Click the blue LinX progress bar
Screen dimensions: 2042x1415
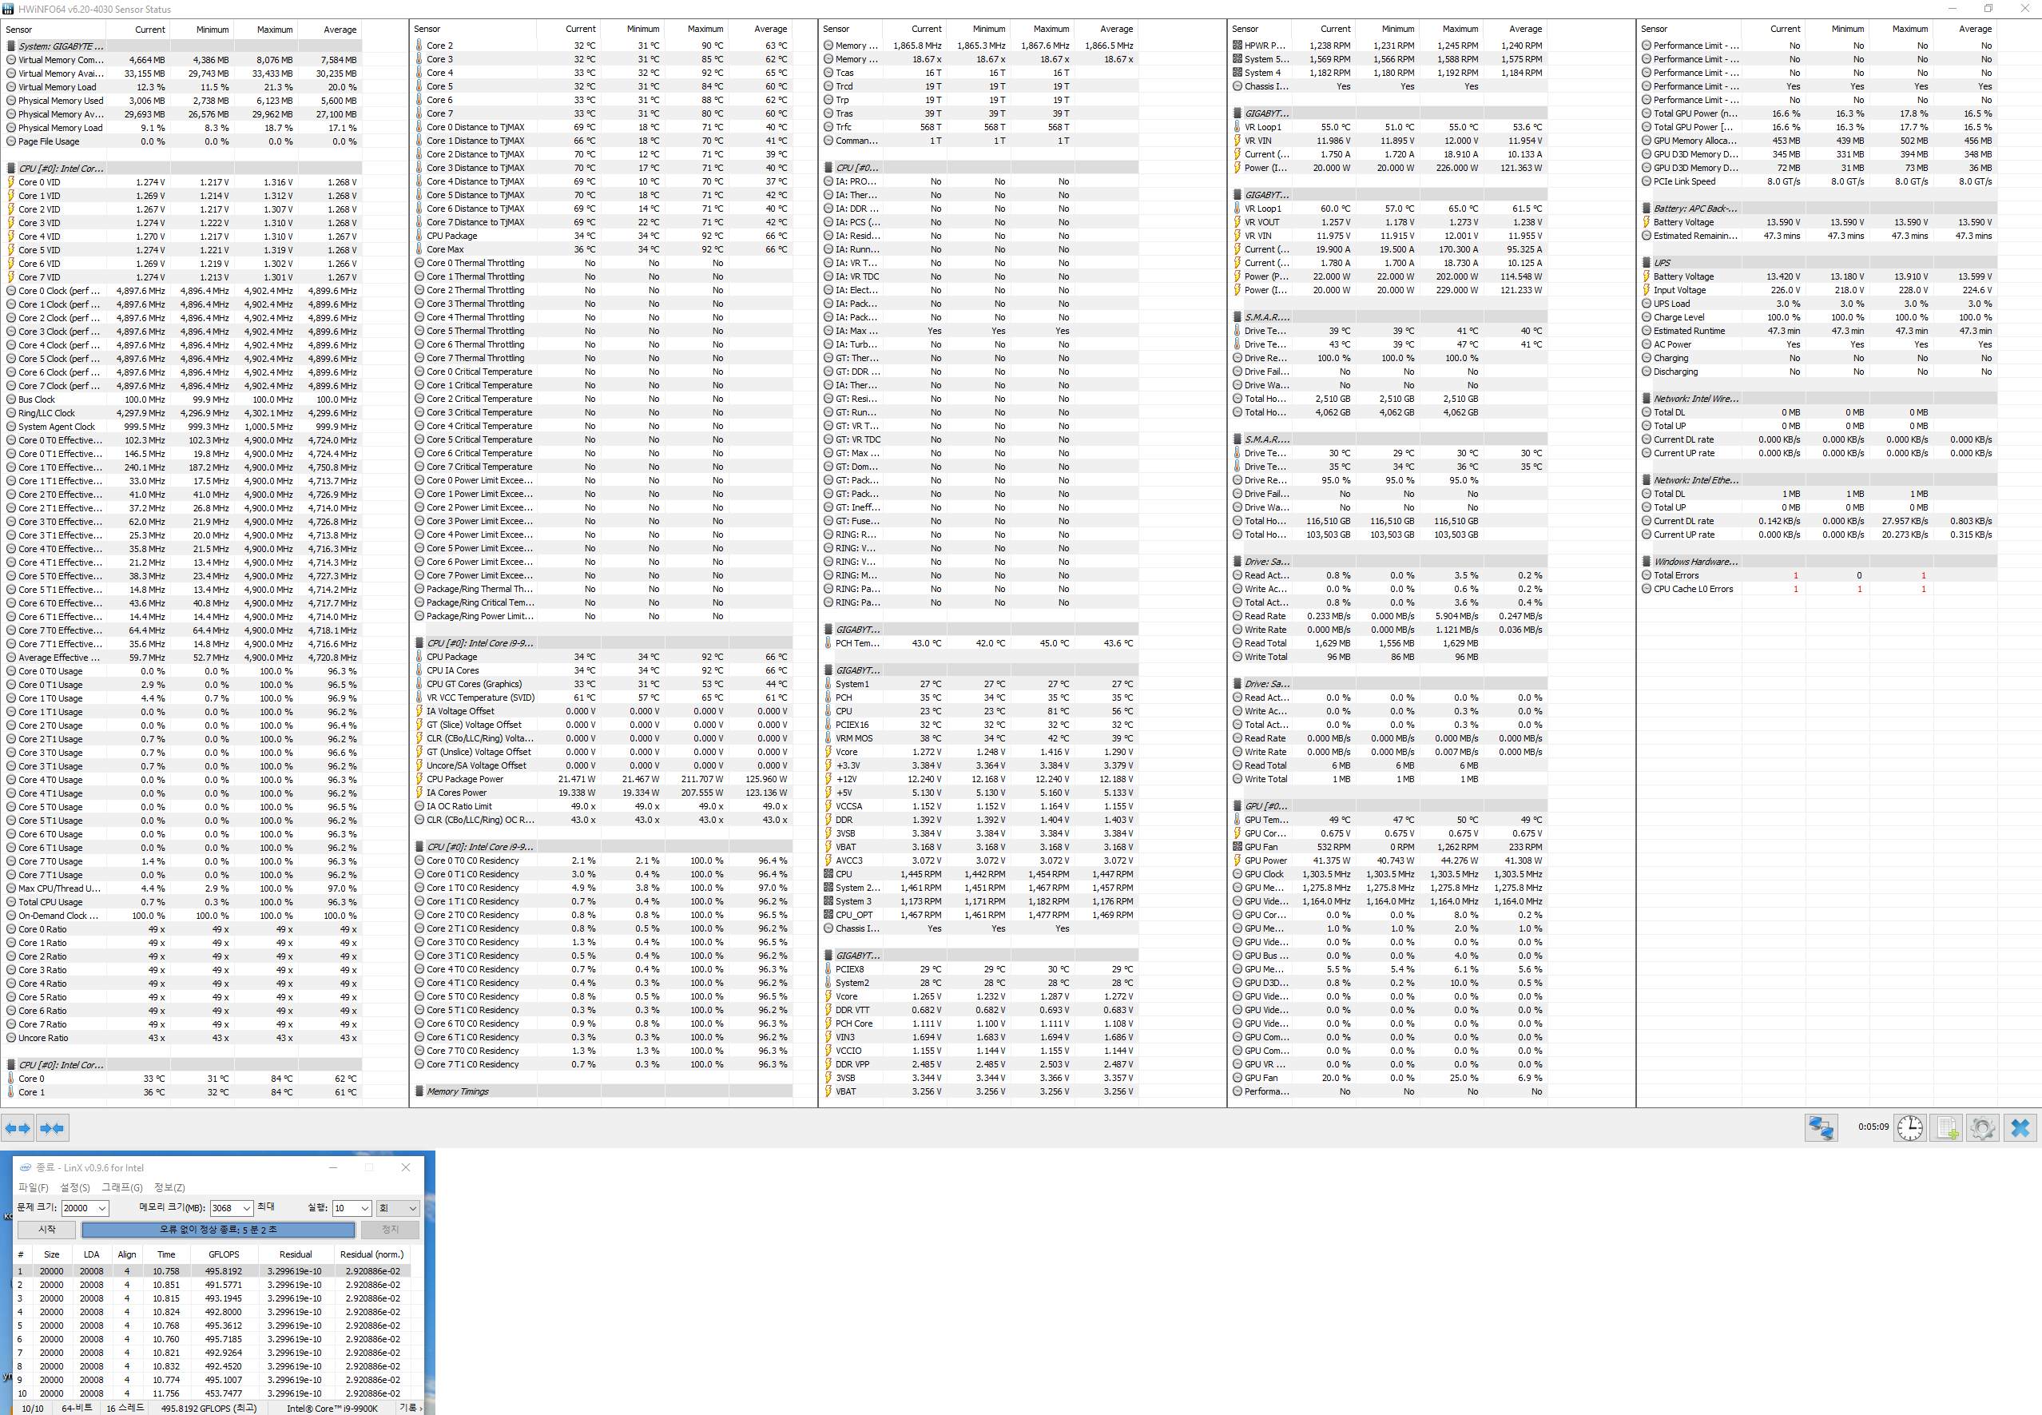pyautogui.click(x=218, y=1230)
